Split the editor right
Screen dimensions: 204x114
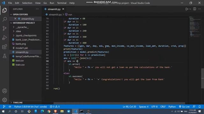195,9
